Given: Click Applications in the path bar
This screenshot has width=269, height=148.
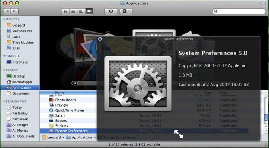Looking at the screenshot, I should (79, 137).
